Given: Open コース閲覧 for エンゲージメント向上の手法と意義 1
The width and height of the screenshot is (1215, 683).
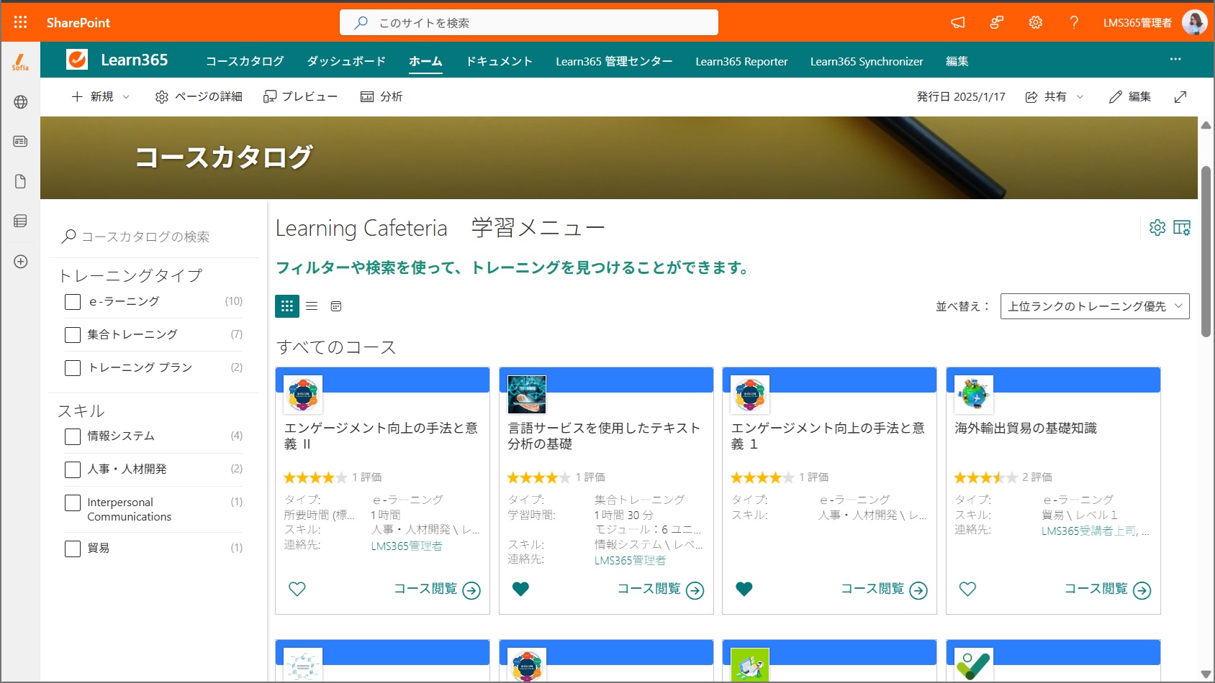Looking at the screenshot, I should click(x=884, y=590).
